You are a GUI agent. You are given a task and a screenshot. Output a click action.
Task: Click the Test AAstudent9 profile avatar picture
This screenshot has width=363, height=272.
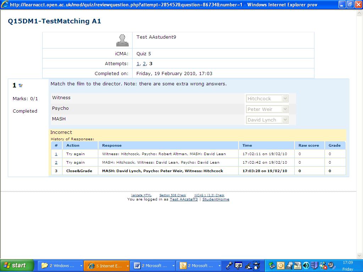tap(122, 40)
